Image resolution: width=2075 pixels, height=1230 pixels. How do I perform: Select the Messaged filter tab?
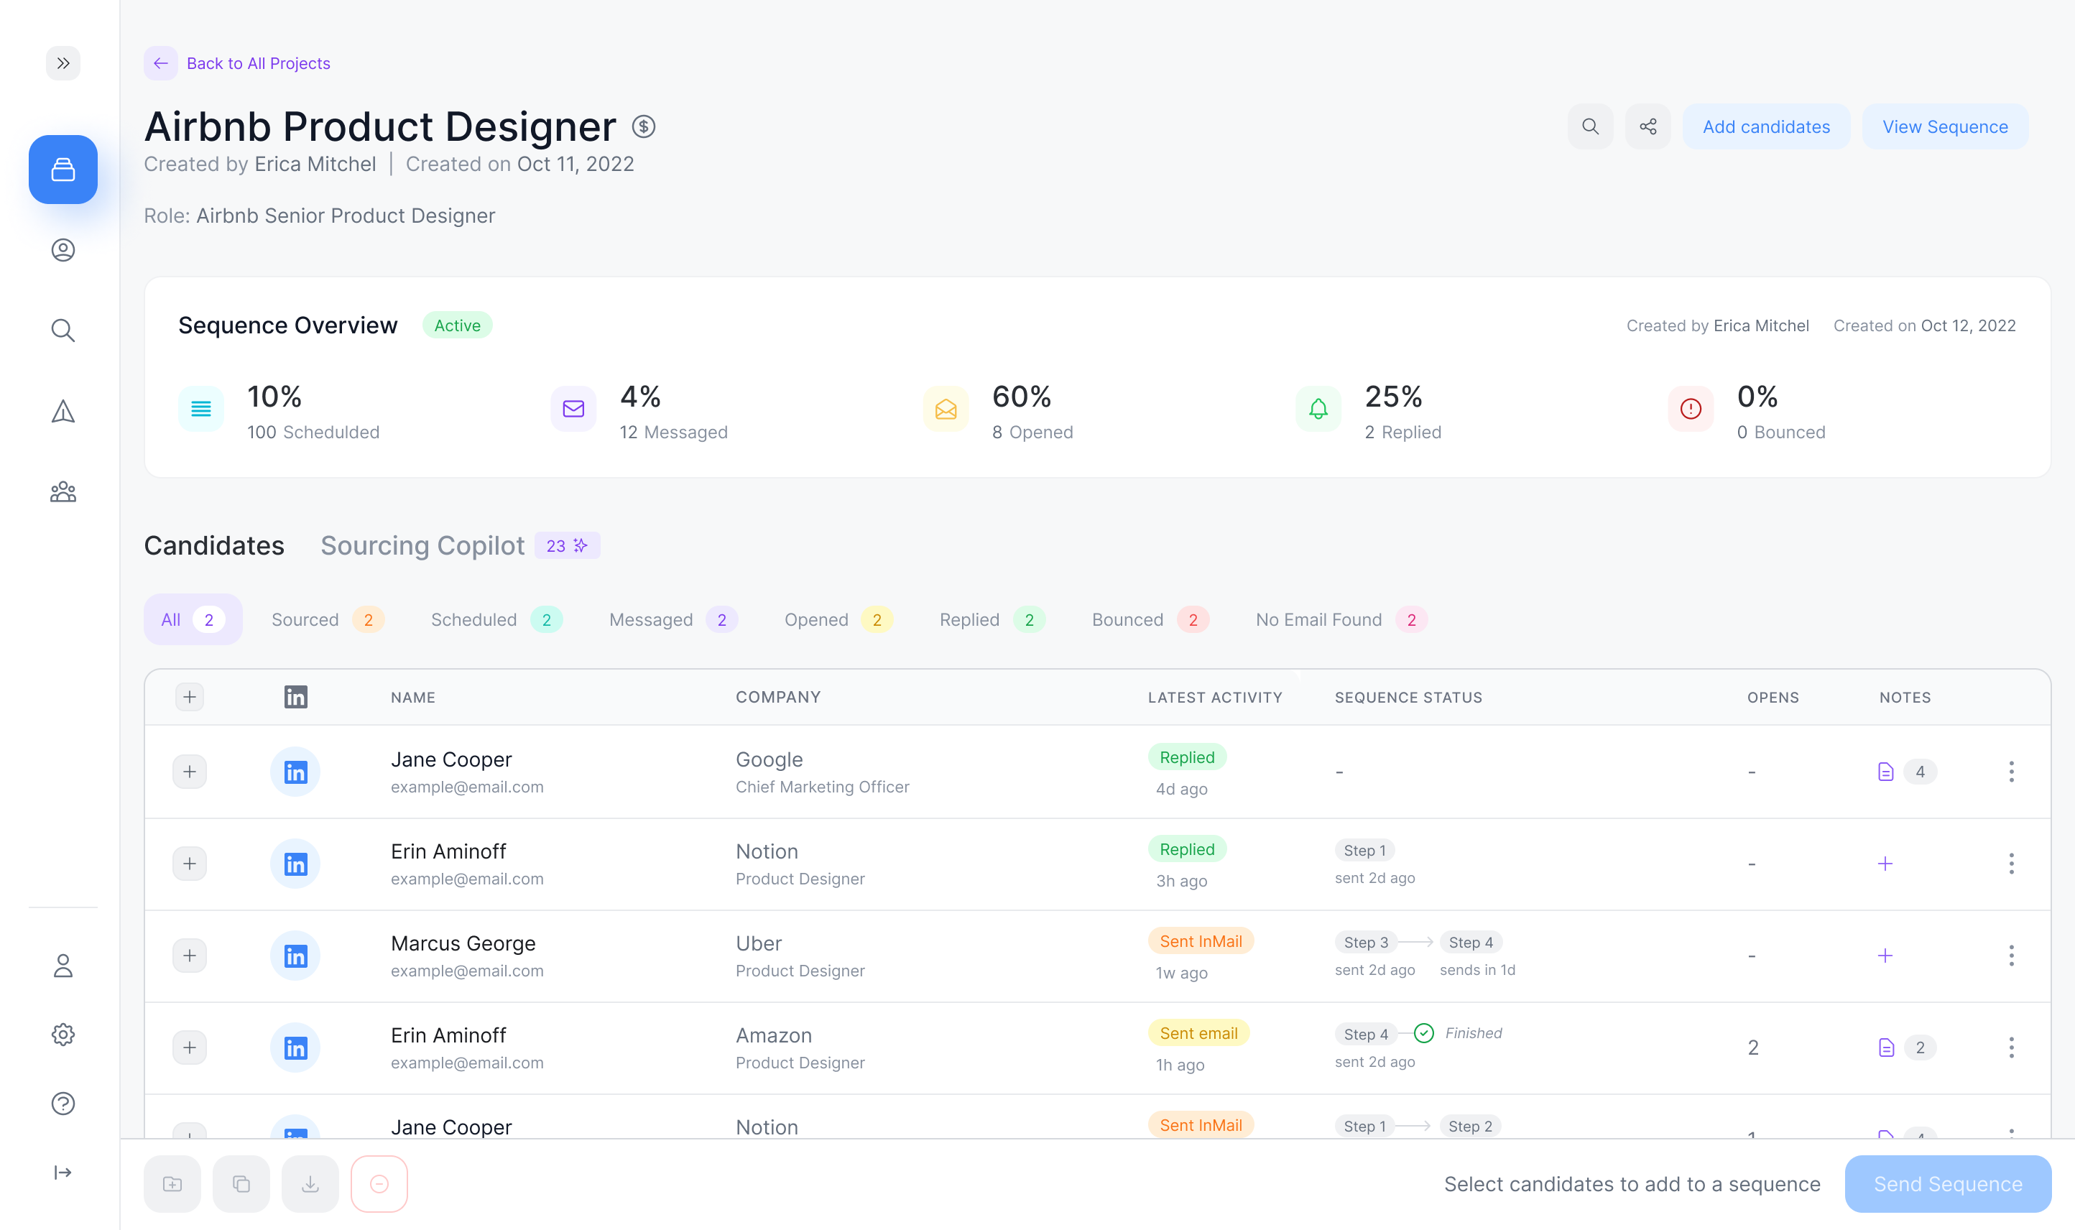(x=673, y=619)
